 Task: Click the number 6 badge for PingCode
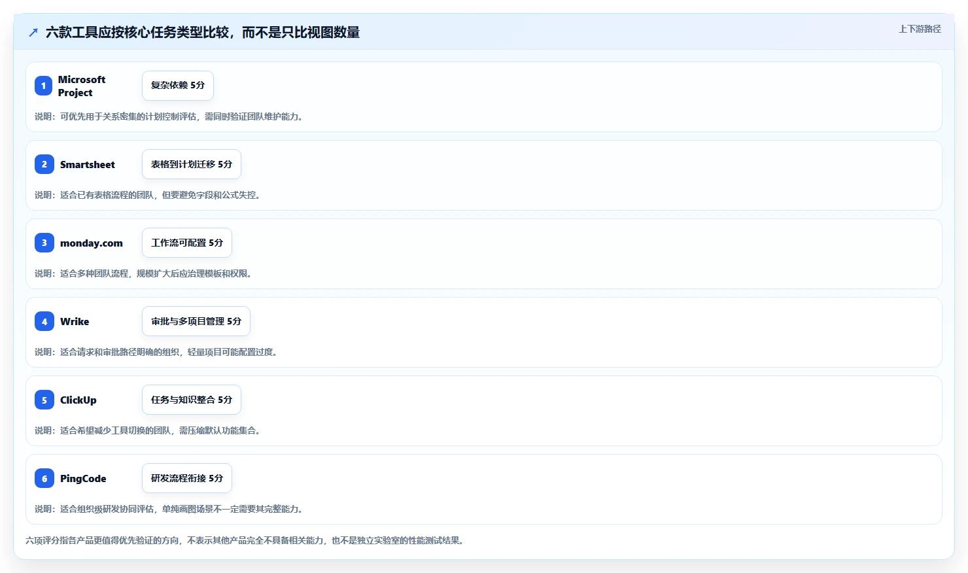click(44, 478)
